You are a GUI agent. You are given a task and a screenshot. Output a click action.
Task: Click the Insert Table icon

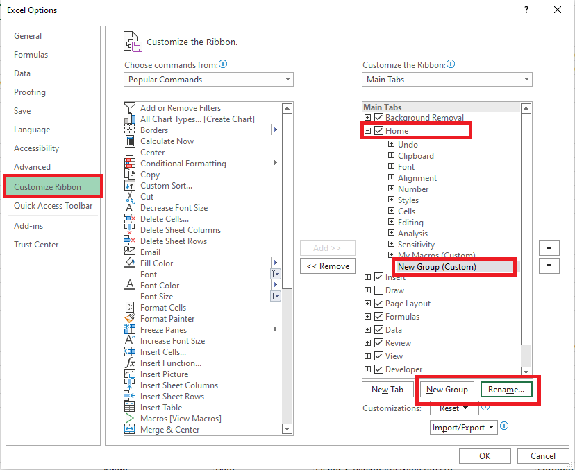pyautogui.click(x=130, y=408)
